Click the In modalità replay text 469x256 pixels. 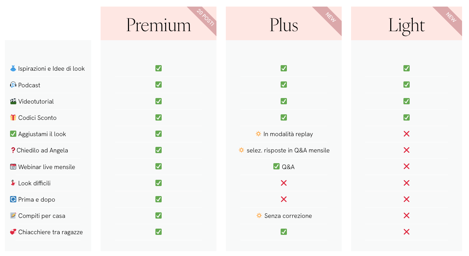288,134
